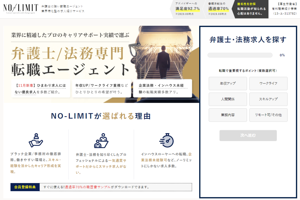Viewport: 300px width, 200px height.
Task: Toggle the ワークライフ option
Action: click(268, 83)
